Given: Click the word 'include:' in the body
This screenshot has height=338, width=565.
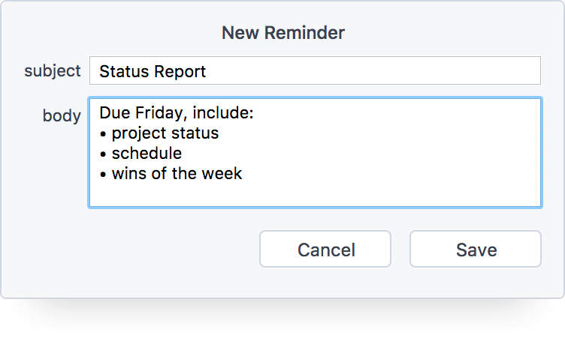Looking at the screenshot, I should 223,112.
